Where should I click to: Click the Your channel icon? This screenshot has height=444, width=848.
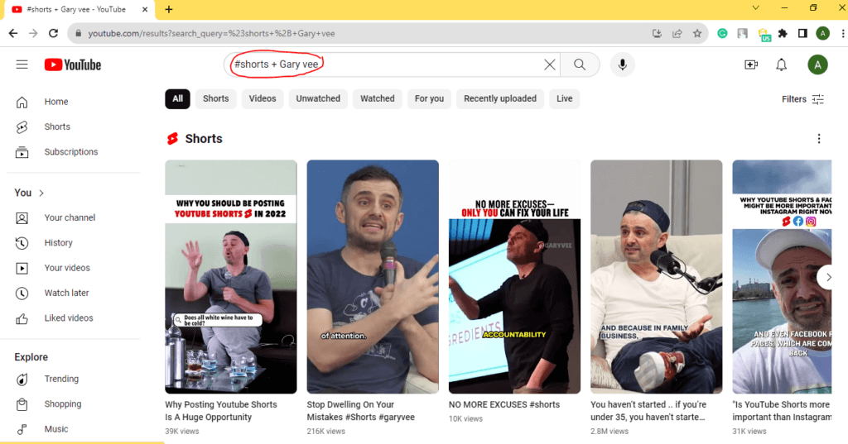[x=22, y=217]
